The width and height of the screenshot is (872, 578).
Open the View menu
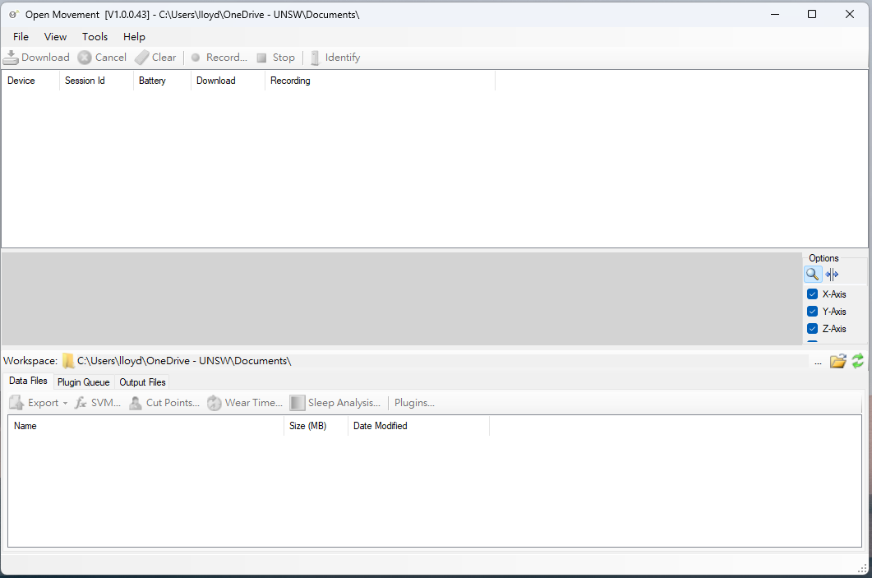click(56, 37)
